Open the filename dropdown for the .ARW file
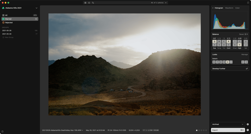Screen dimensions: 251x134 click(x=62, y=130)
